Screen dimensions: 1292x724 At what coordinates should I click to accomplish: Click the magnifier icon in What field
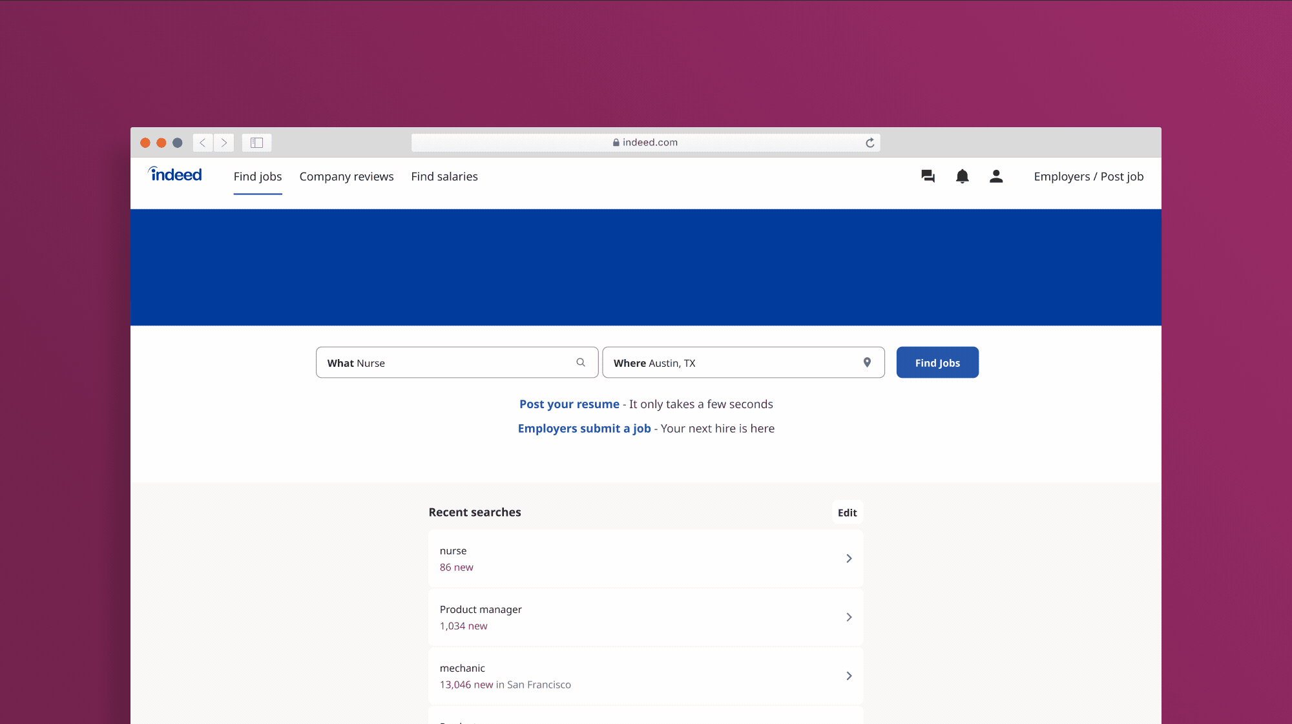pos(580,362)
